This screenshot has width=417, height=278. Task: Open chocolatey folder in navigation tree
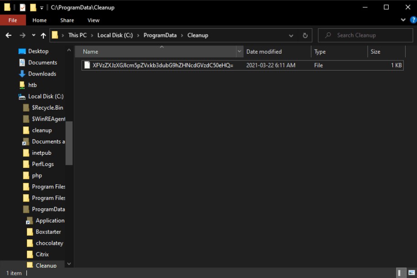(50, 243)
